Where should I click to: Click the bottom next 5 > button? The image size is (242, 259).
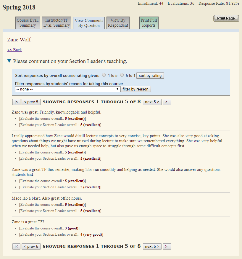tap(152, 246)
